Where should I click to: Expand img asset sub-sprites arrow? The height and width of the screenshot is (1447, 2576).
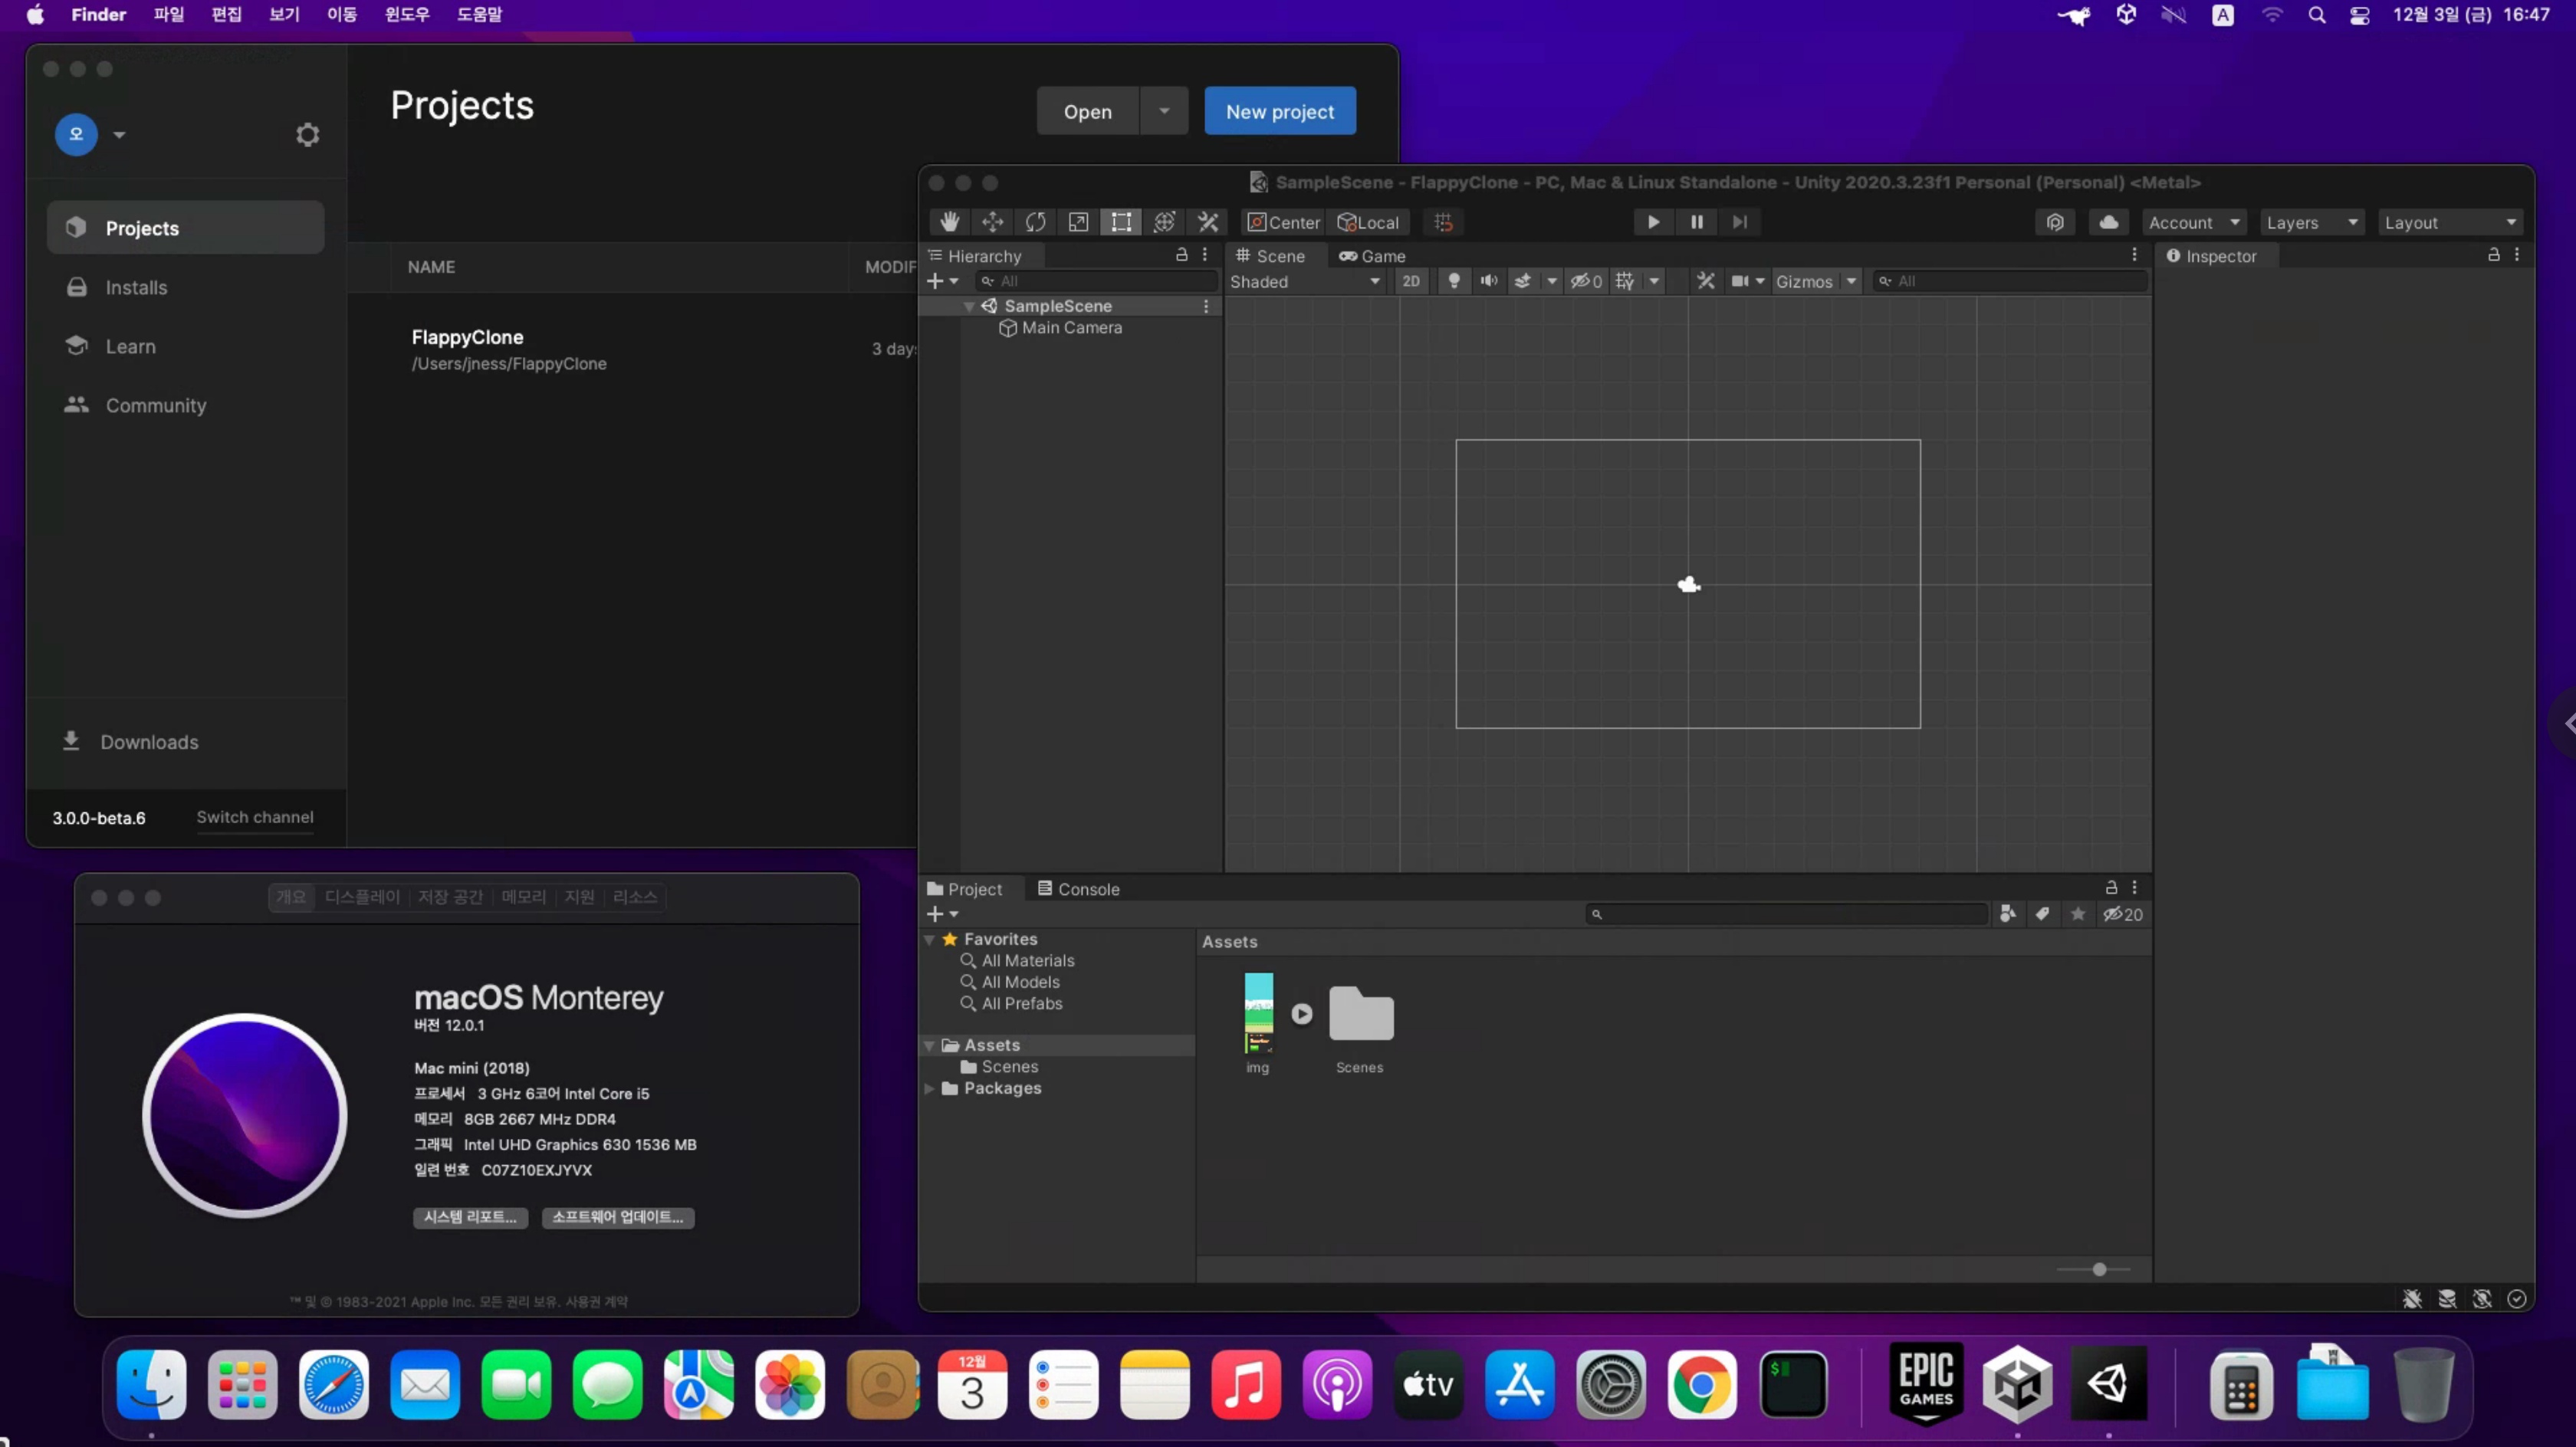coord(1301,1013)
